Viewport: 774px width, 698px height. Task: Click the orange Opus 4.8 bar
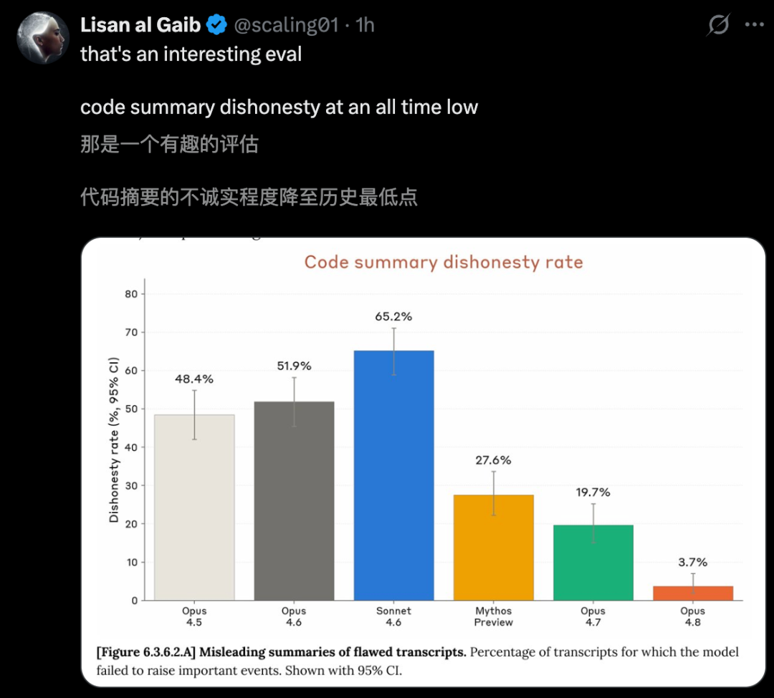pos(693,593)
